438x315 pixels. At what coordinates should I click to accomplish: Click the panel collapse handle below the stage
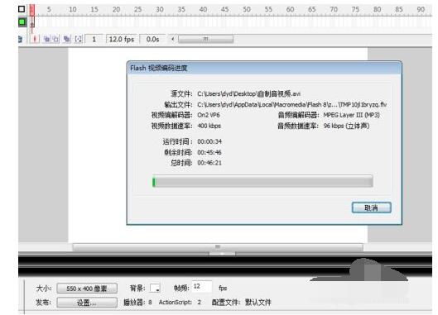click(222, 253)
